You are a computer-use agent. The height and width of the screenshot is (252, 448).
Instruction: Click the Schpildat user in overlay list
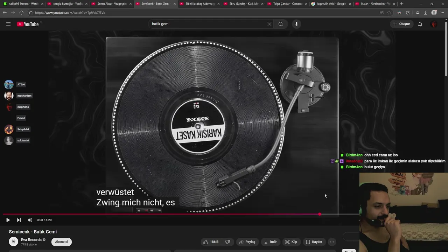pos(17,129)
